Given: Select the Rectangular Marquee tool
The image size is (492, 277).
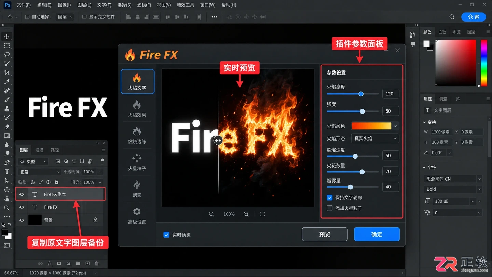Looking at the screenshot, I should 7,46.
